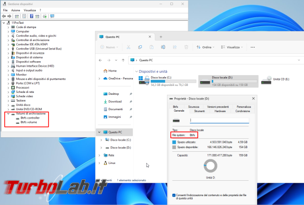This screenshot has height=205, width=304.
Task: Click the Paste icon in Explorer toolbar
Action: point(152,47)
